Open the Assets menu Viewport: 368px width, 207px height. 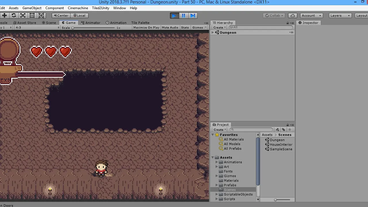(14, 8)
